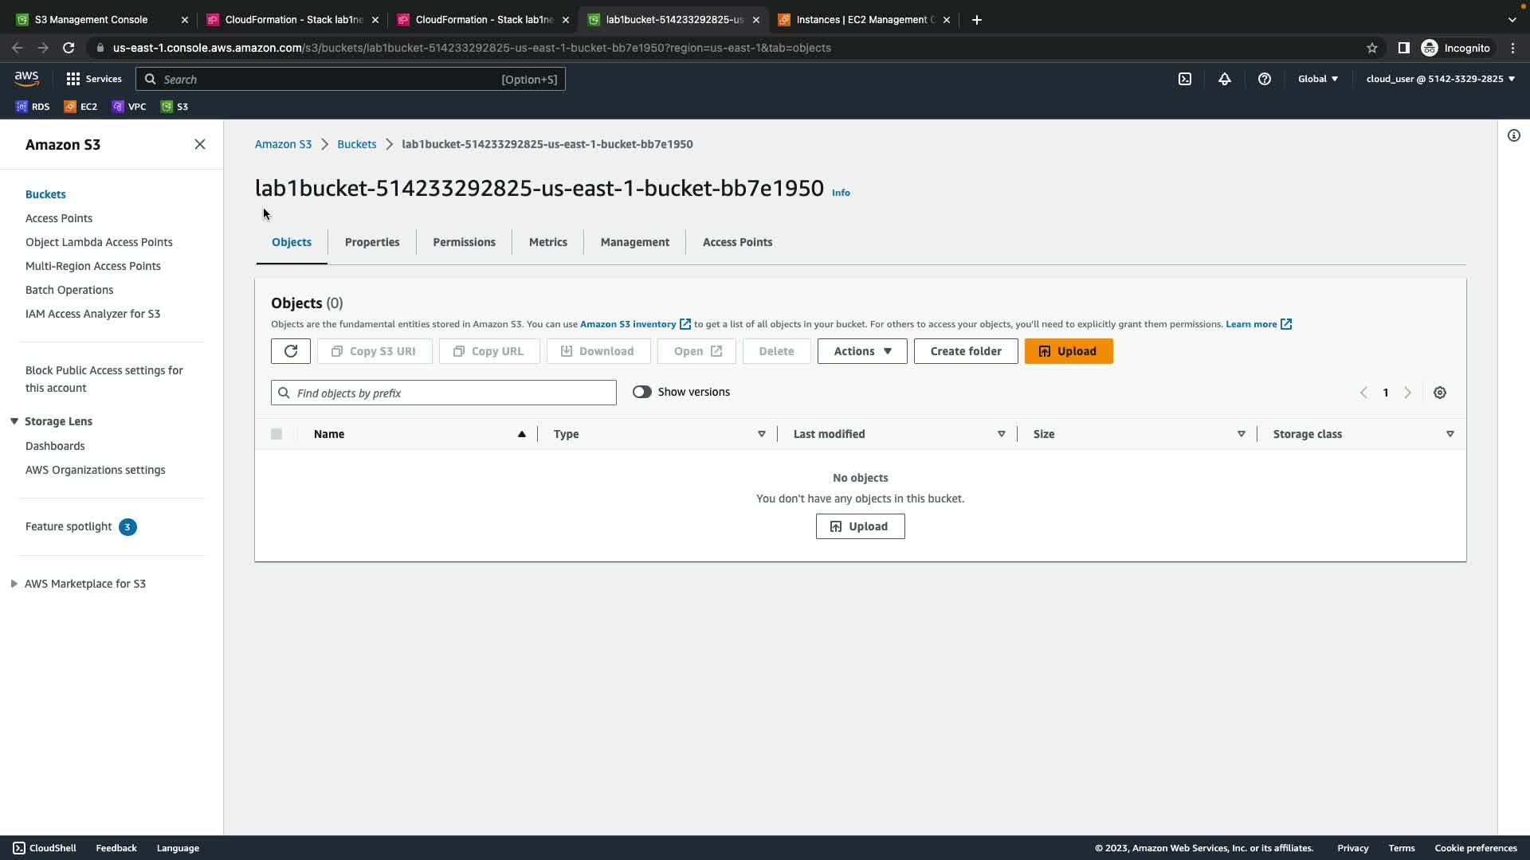The width and height of the screenshot is (1530, 860).
Task: Open the Global region dropdown
Action: coord(1317,79)
